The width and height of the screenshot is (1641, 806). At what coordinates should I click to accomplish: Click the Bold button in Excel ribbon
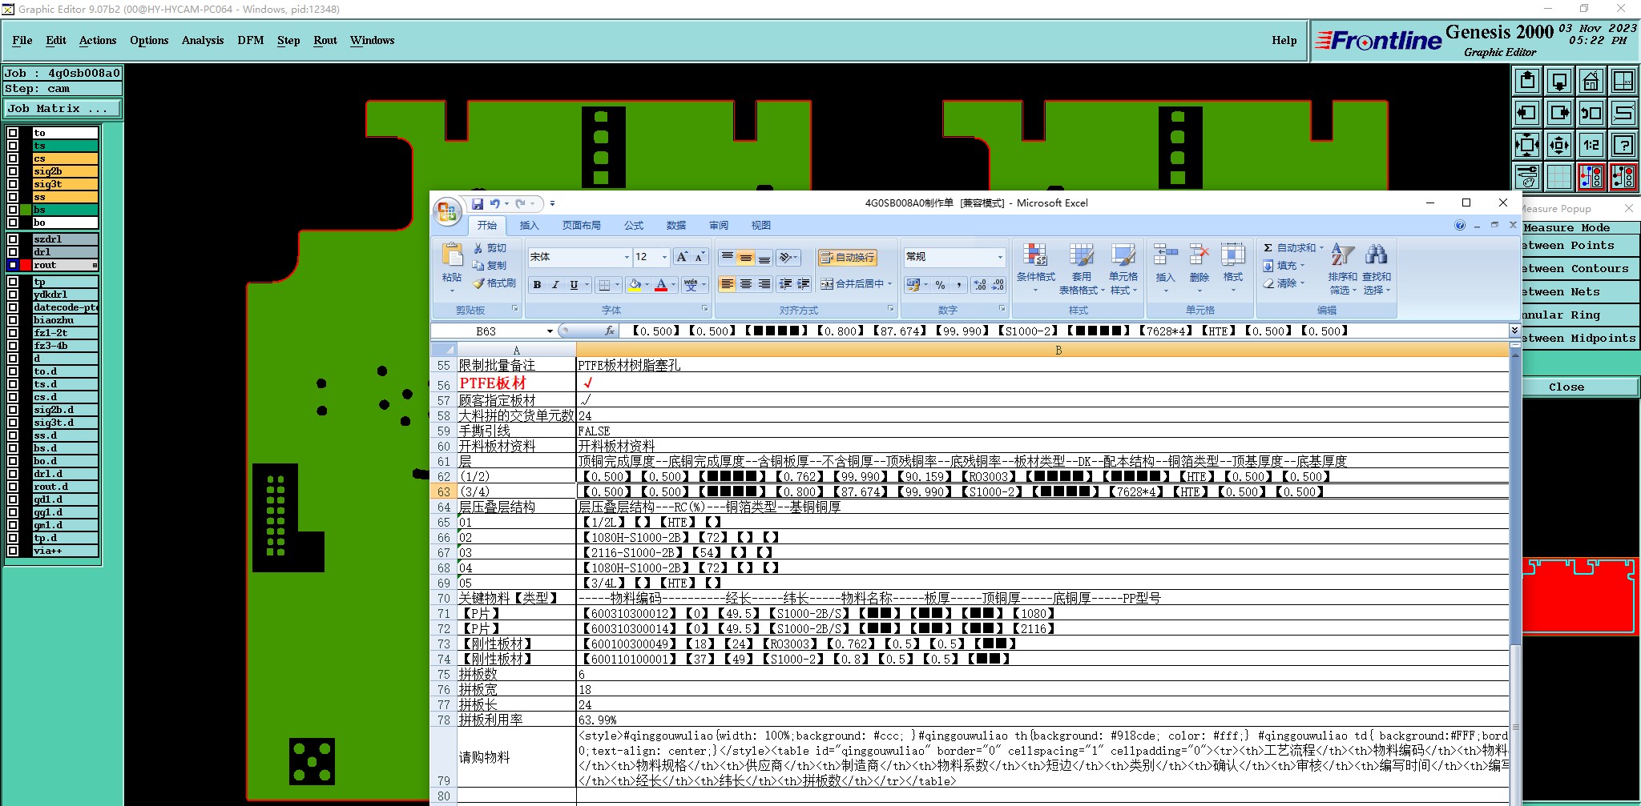click(x=537, y=284)
